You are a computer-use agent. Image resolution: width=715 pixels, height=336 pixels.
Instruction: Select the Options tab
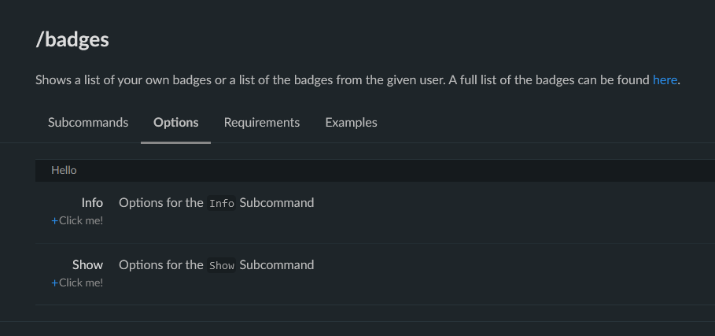tap(176, 123)
